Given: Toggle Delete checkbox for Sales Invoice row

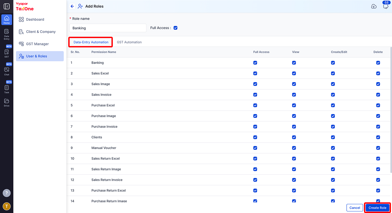Looking at the screenshot, I should [378, 95].
